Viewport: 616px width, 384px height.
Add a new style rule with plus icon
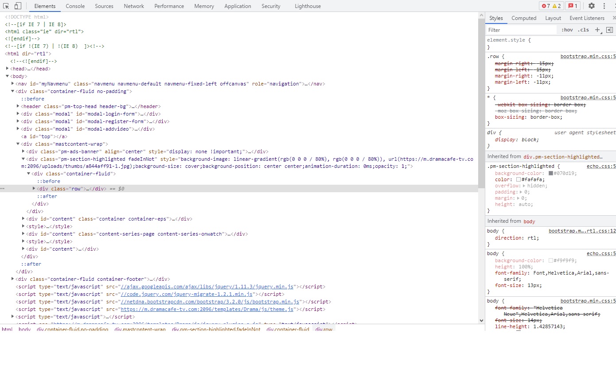[x=597, y=30]
